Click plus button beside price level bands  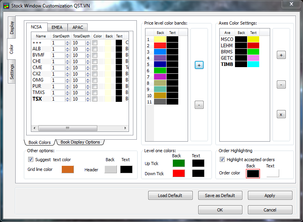[x=199, y=65]
